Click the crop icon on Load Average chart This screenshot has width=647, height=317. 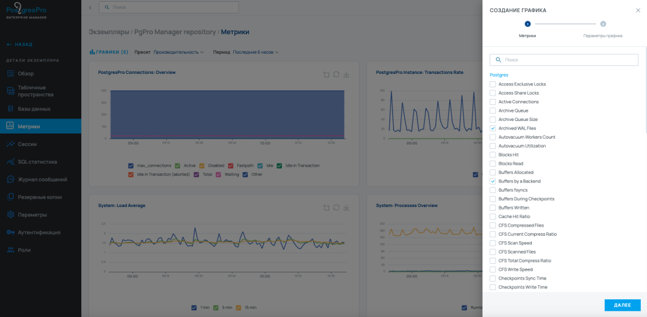tap(327, 207)
